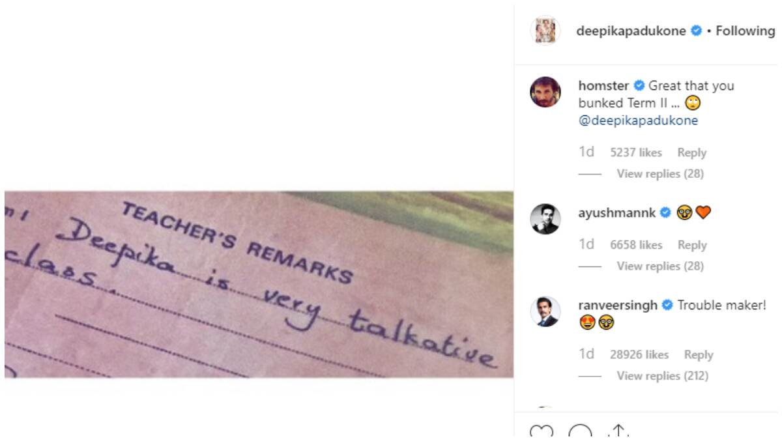782x441 pixels.
Task: Reply to homster's comment
Action: click(x=691, y=152)
